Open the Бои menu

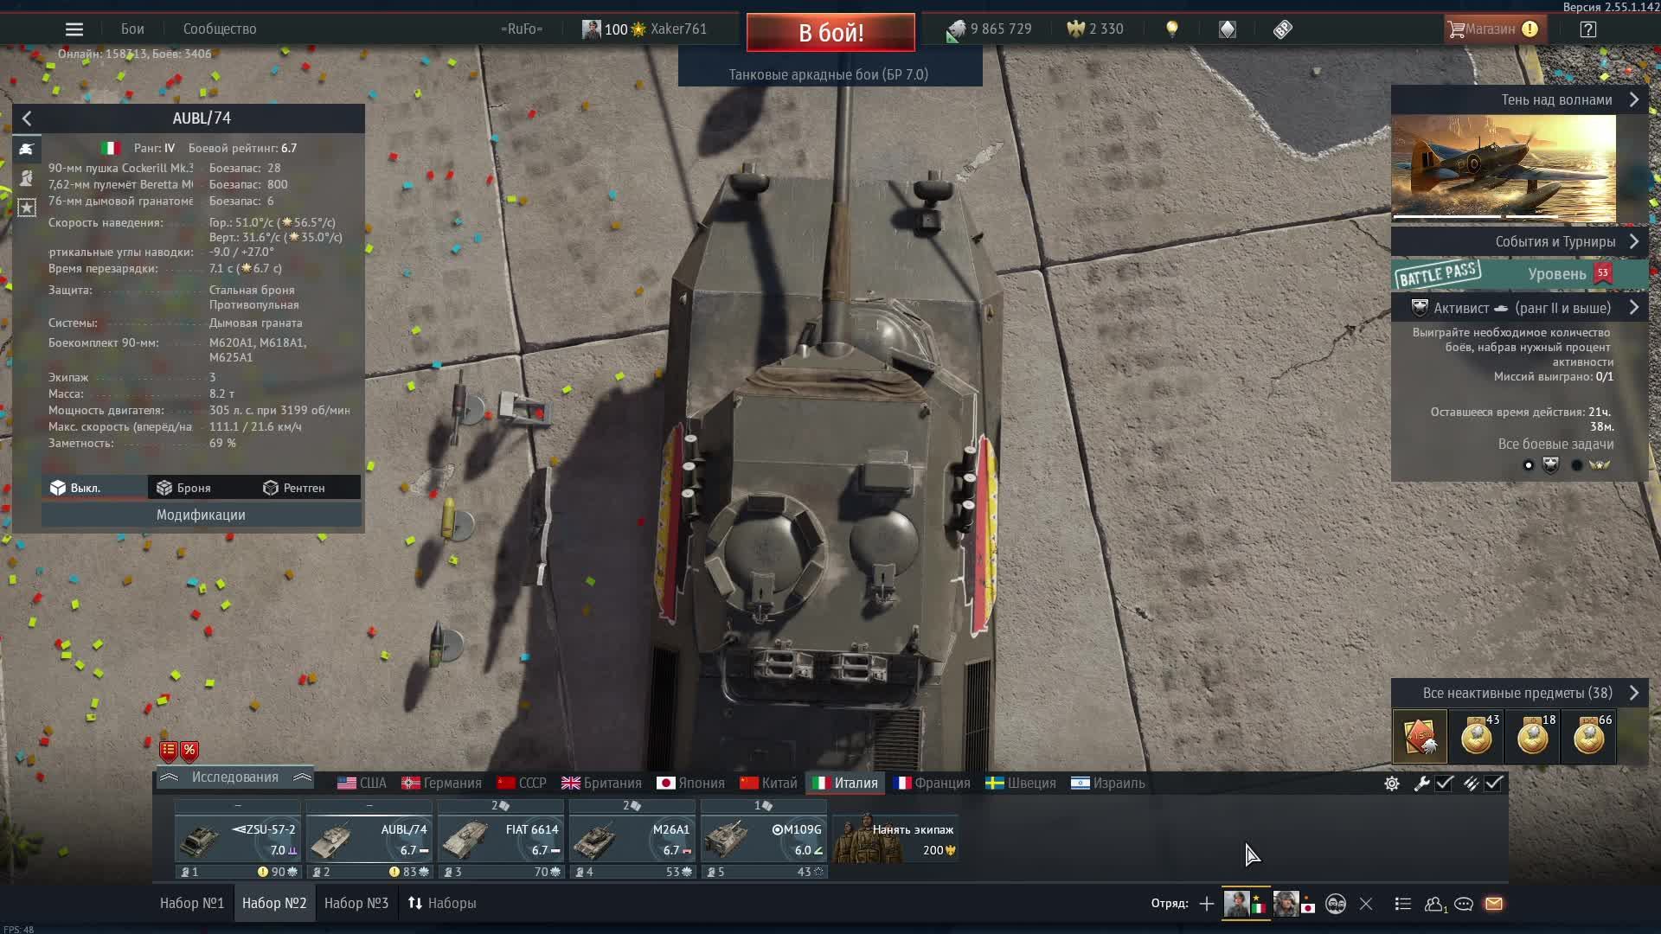pyautogui.click(x=132, y=29)
